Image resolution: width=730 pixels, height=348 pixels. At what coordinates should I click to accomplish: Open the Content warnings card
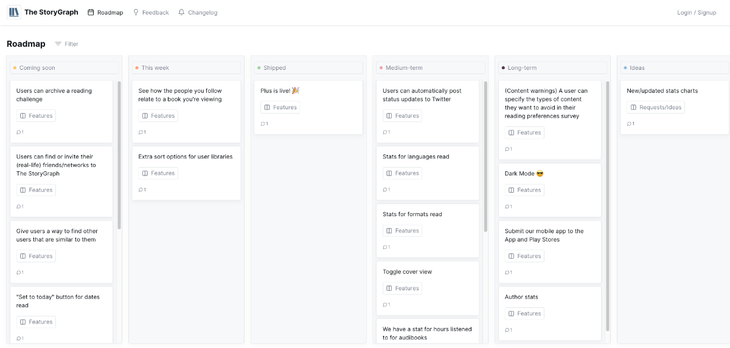tap(550, 120)
